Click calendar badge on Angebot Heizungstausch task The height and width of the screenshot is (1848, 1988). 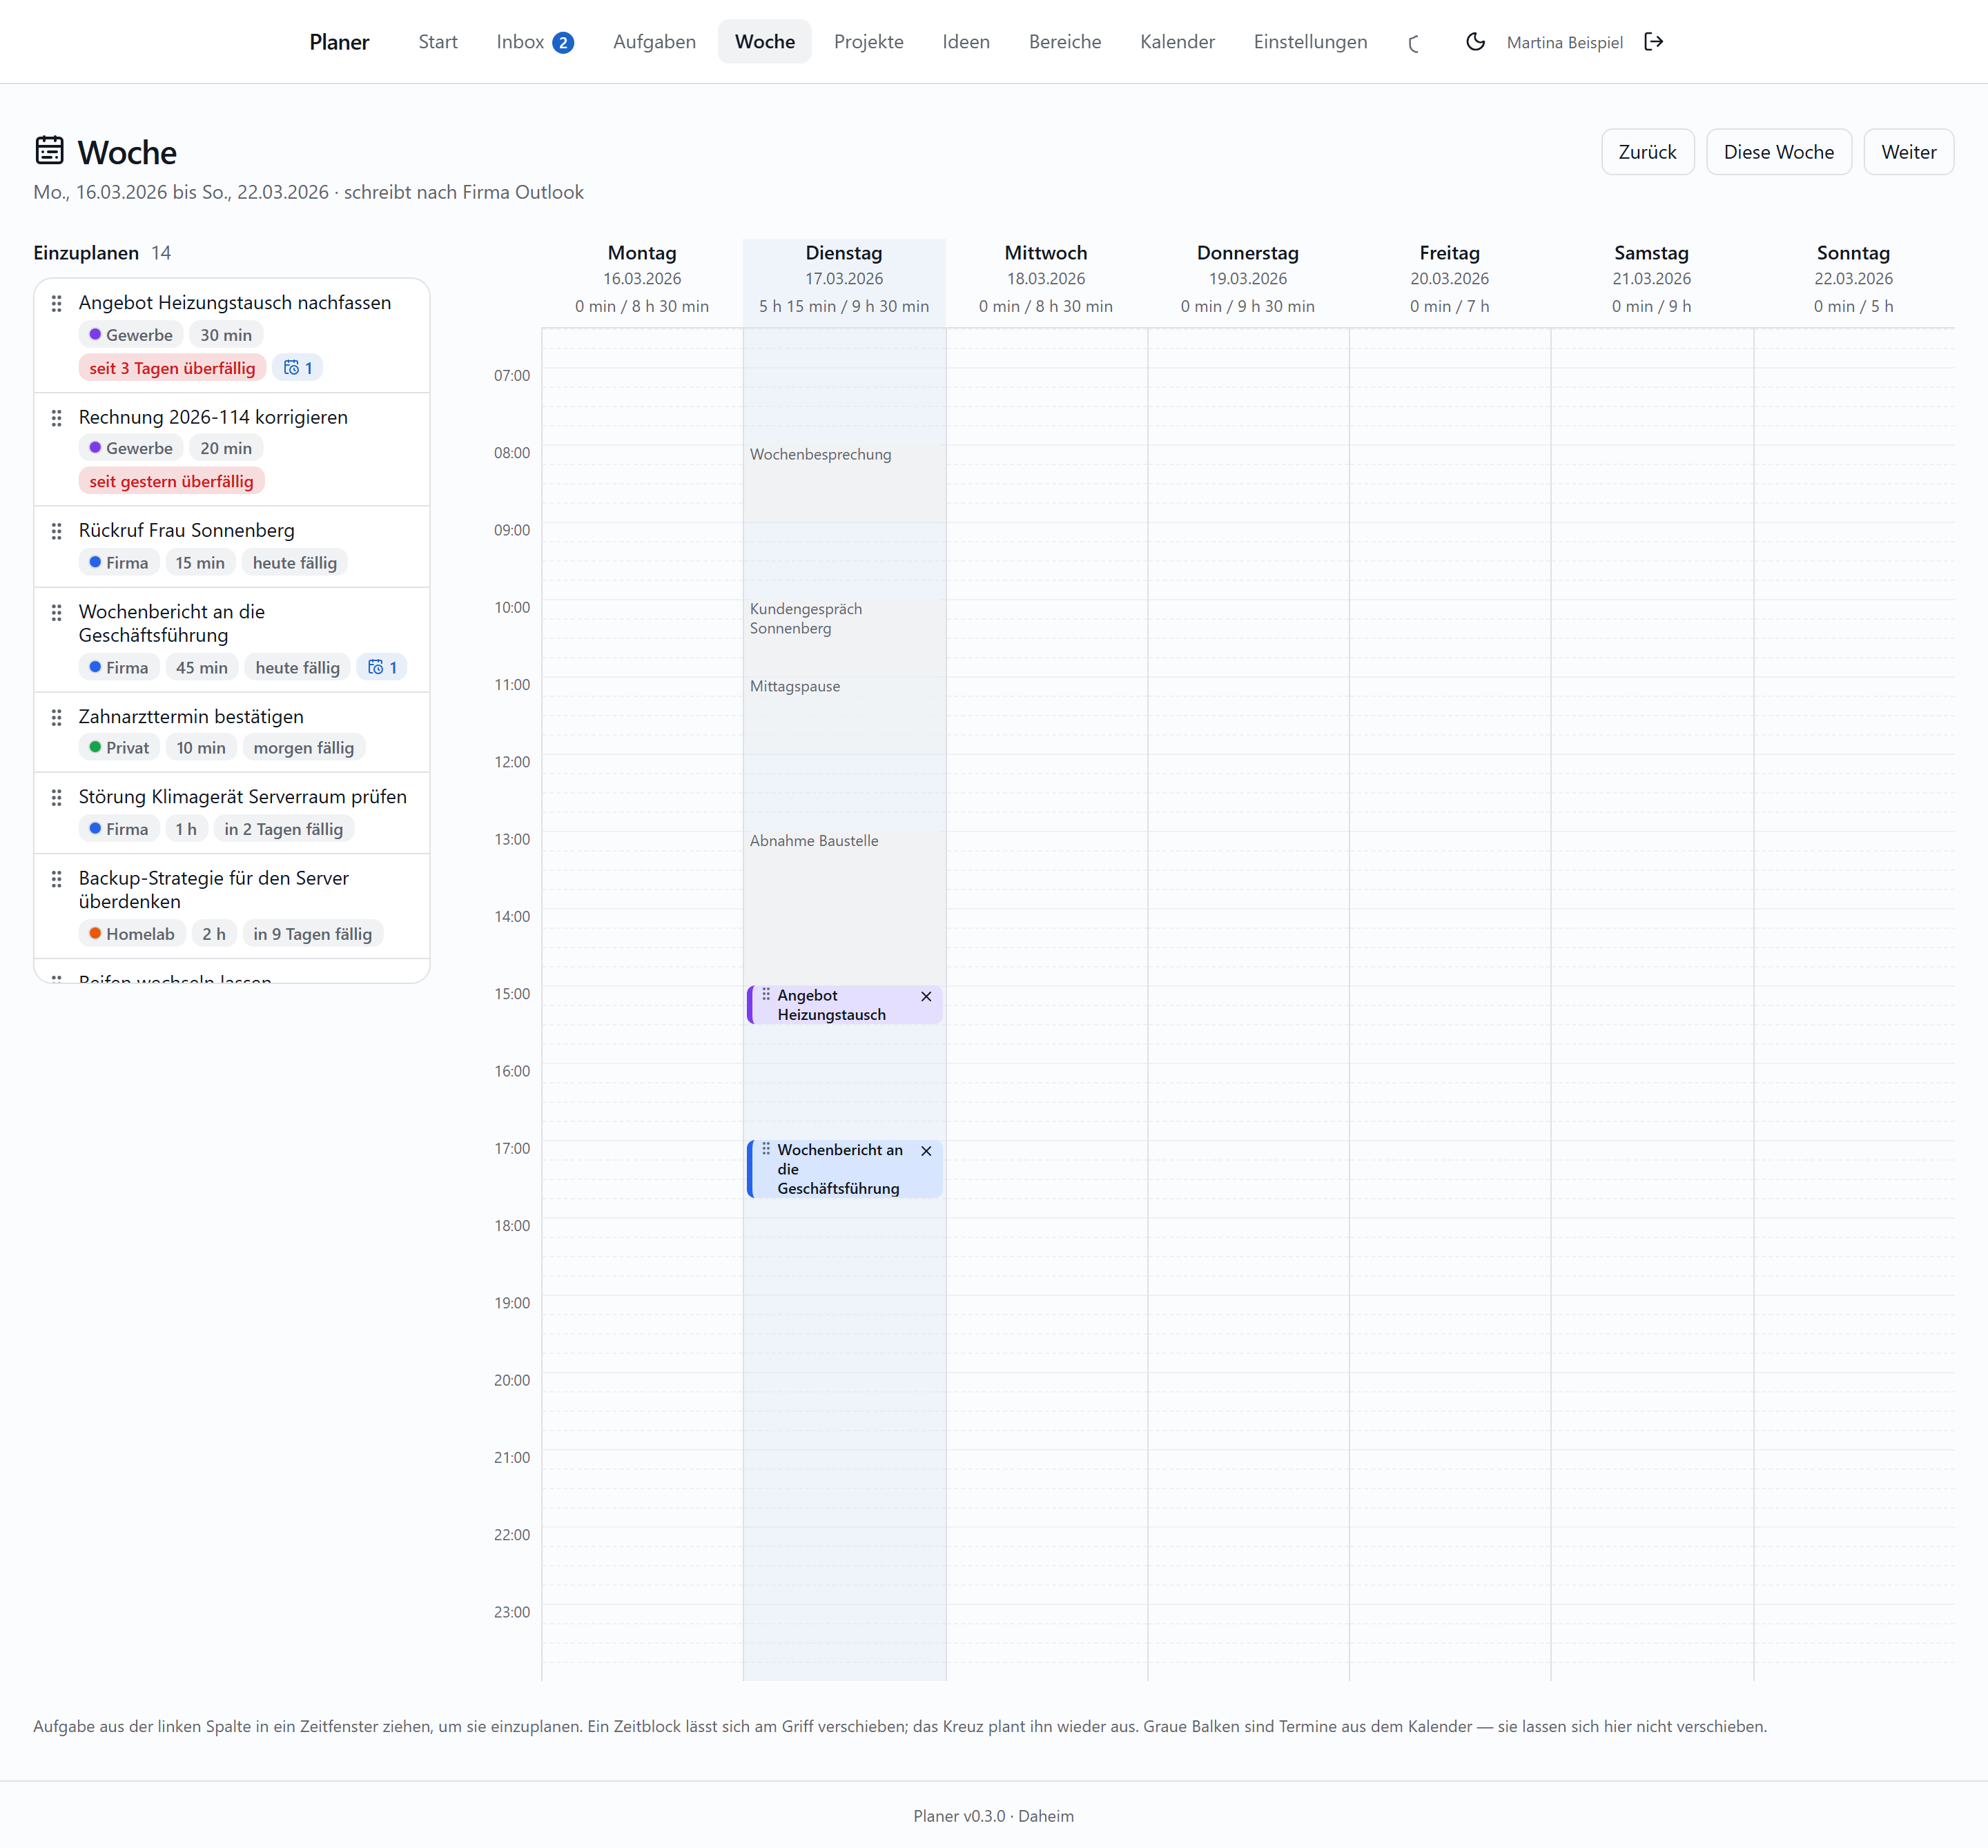298,368
